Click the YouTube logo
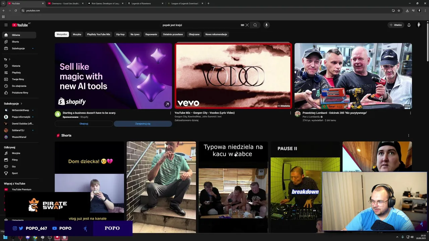 (20, 25)
